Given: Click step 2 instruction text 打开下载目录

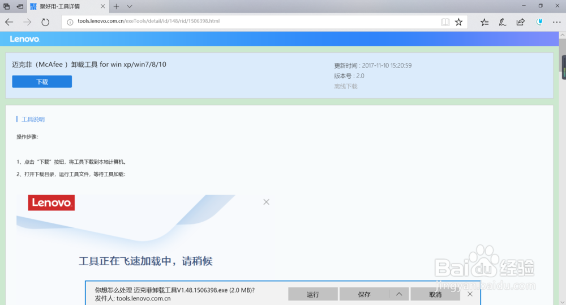Looking at the screenshot, I should pos(71,174).
